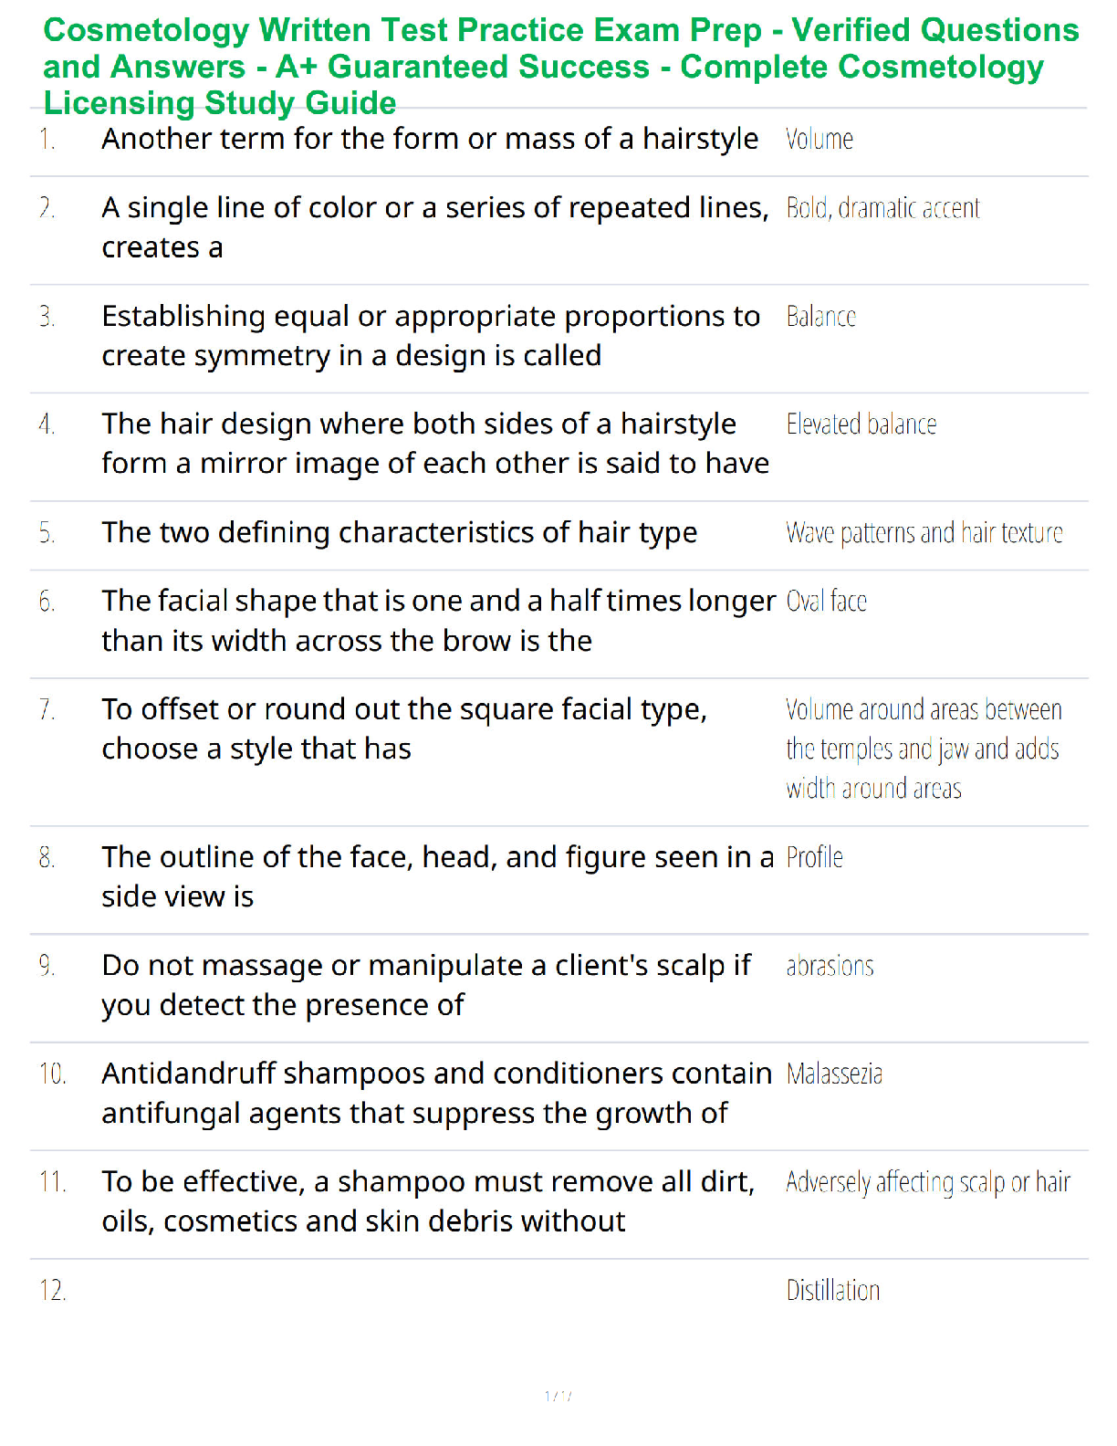Image resolution: width=1117 pixels, height=1446 pixels.
Task: Click the answer "abrasions"
Action: point(830,966)
